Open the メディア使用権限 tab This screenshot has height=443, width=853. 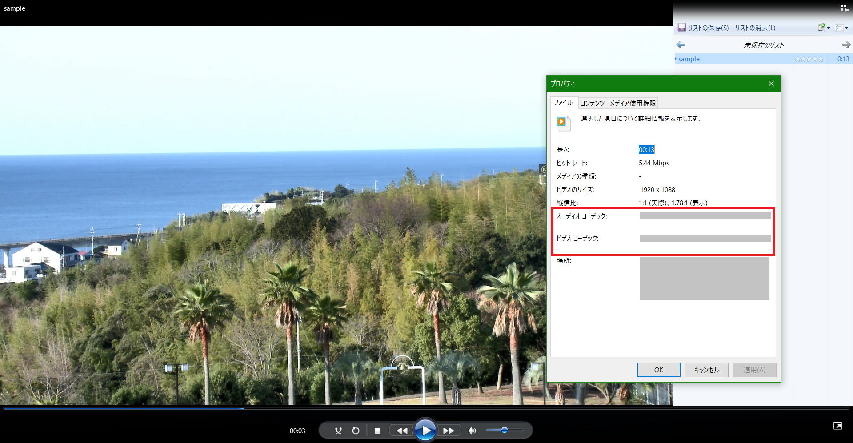[x=633, y=103]
